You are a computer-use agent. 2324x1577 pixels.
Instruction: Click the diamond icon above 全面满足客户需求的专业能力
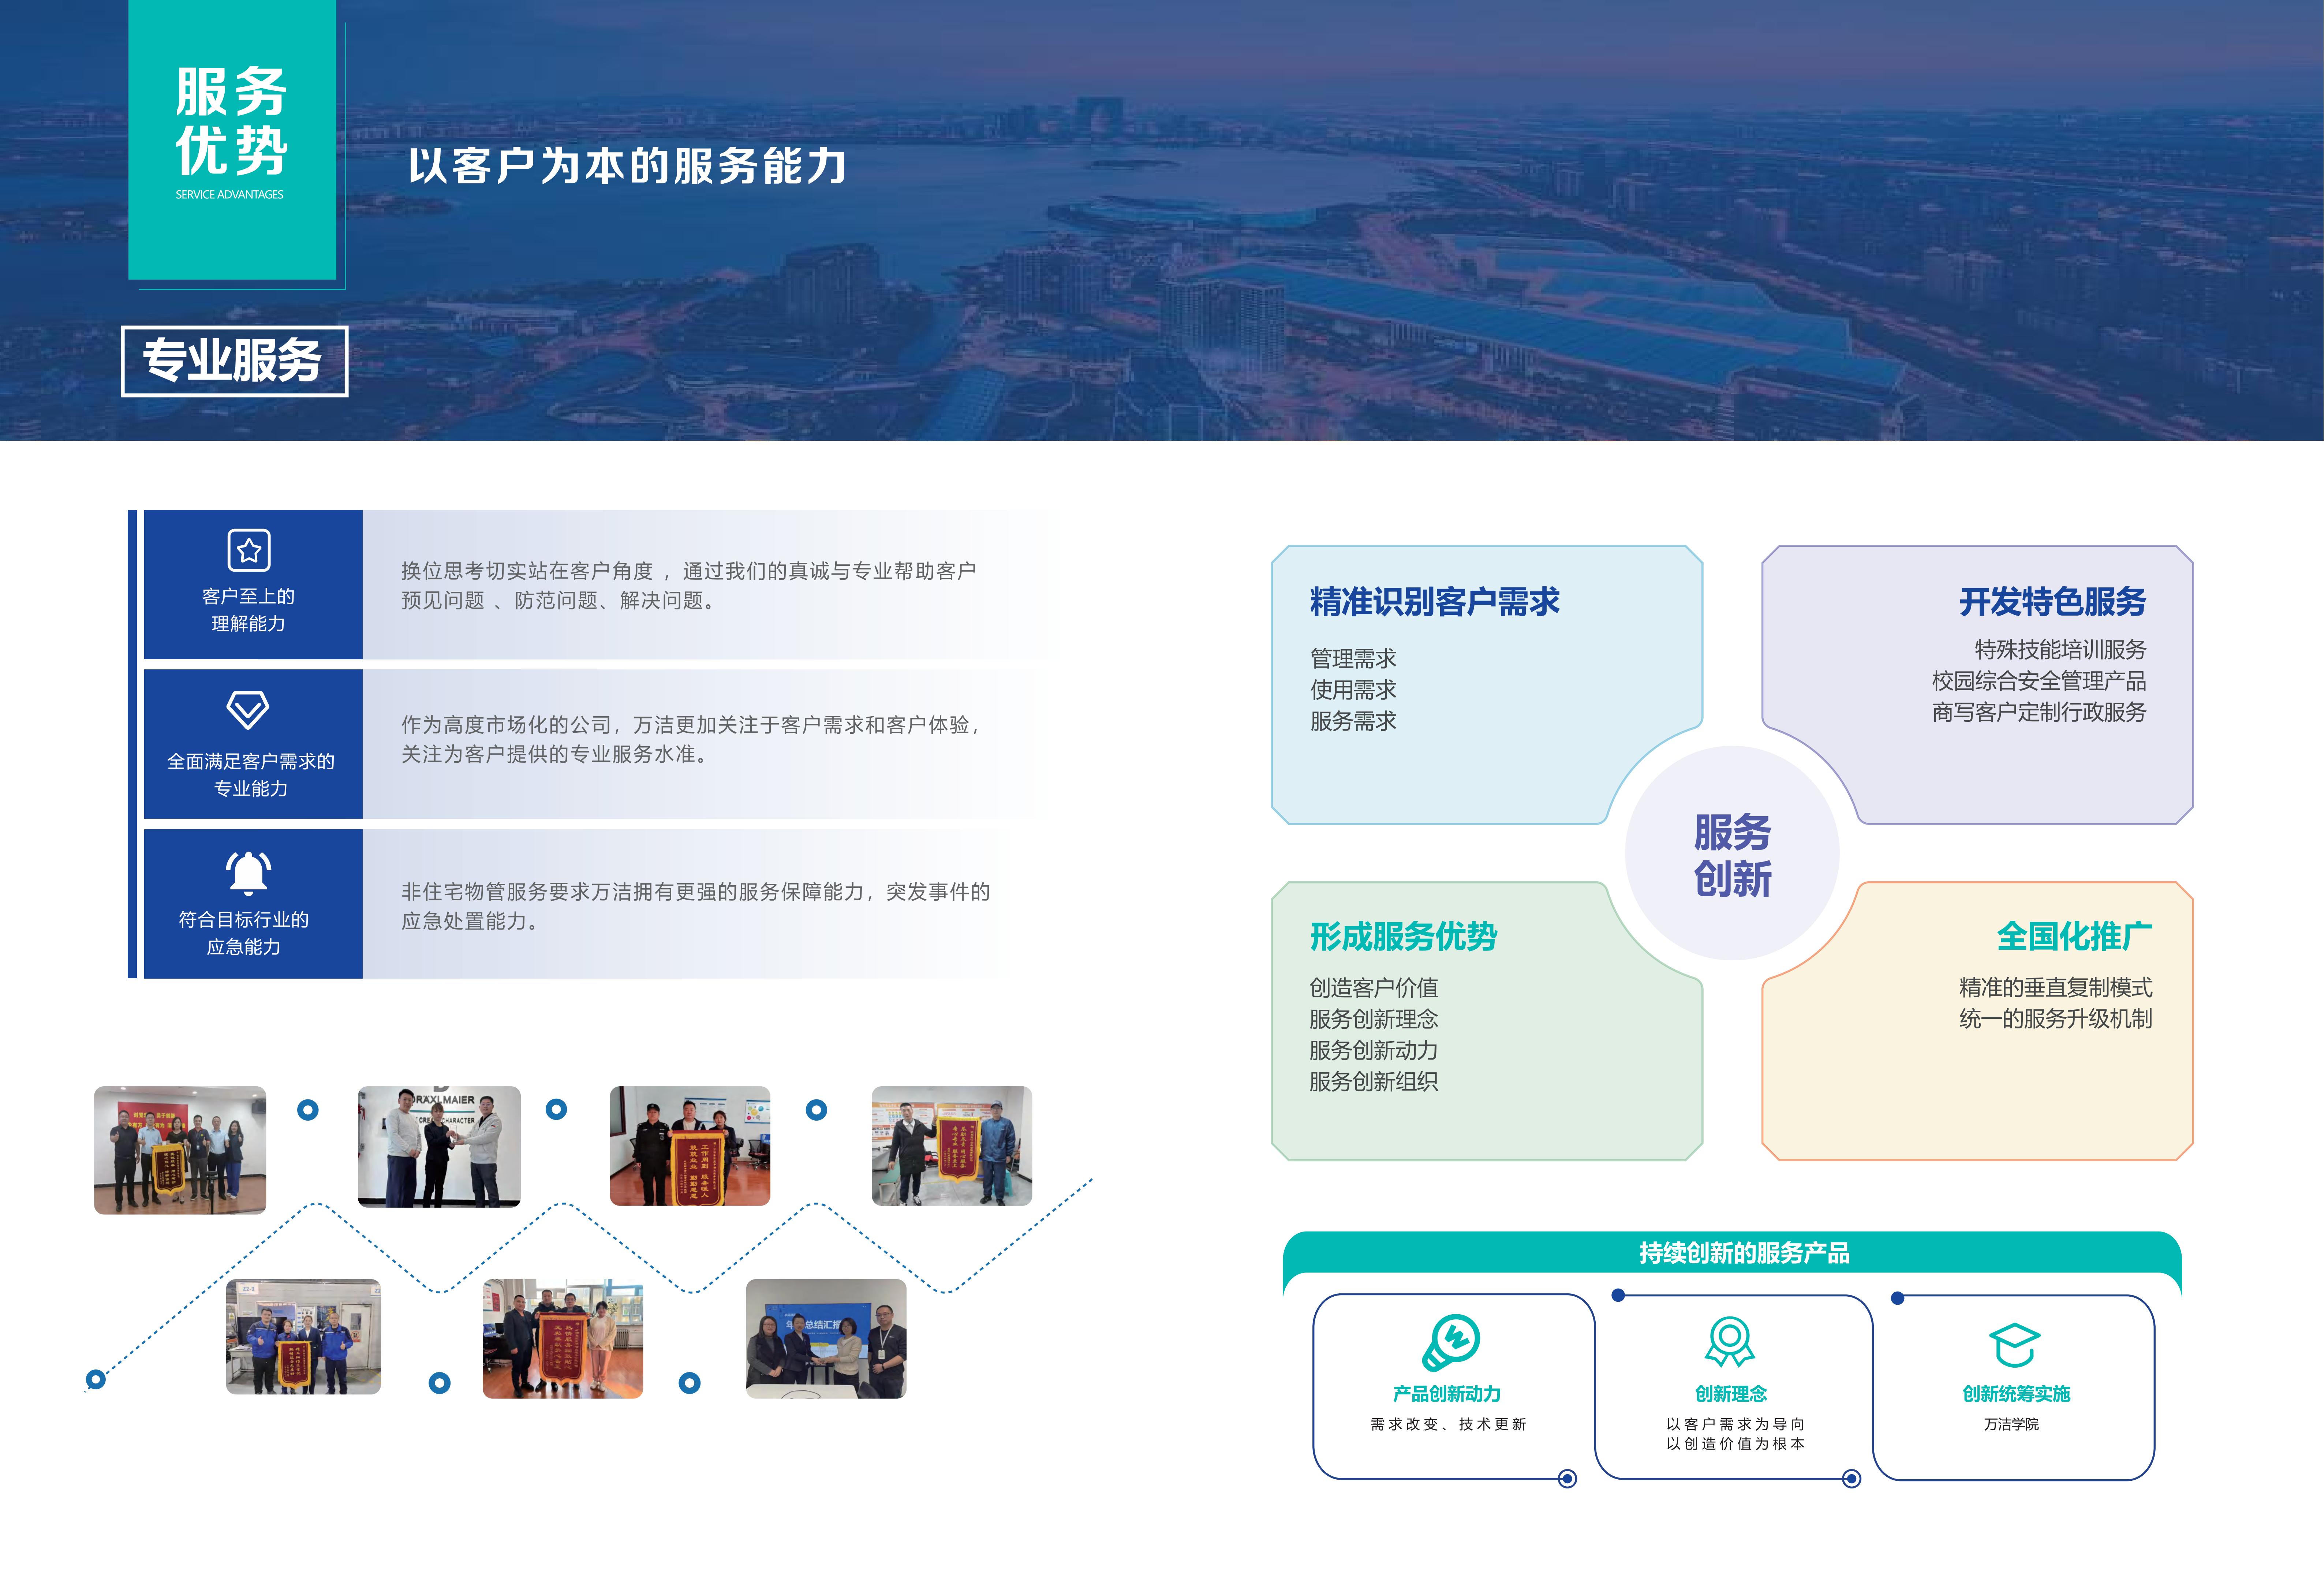click(x=248, y=710)
